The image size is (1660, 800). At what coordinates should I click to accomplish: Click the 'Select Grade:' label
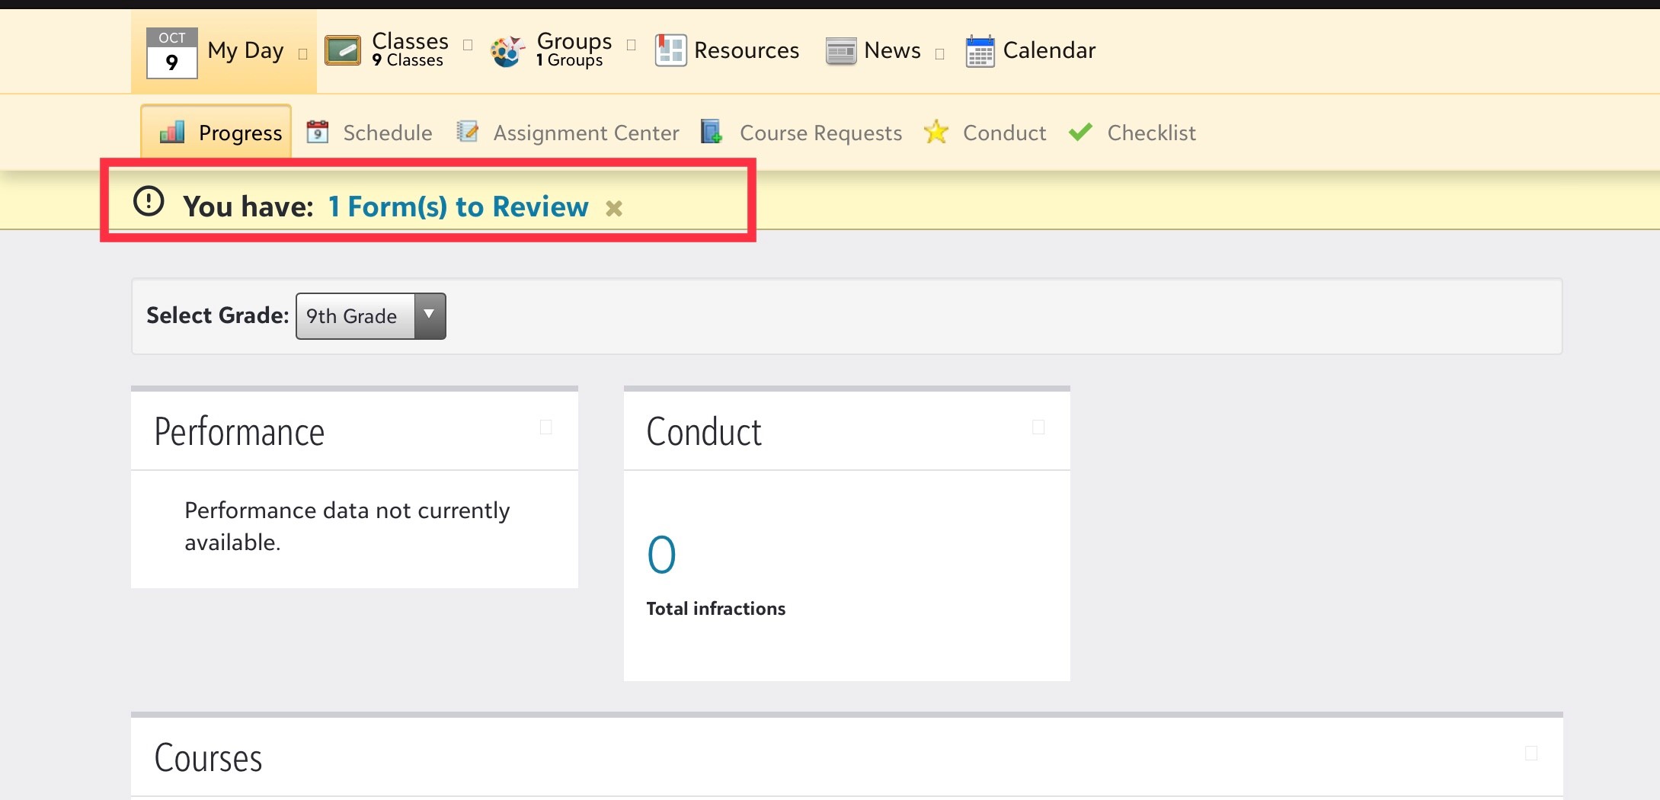[217, 315]
